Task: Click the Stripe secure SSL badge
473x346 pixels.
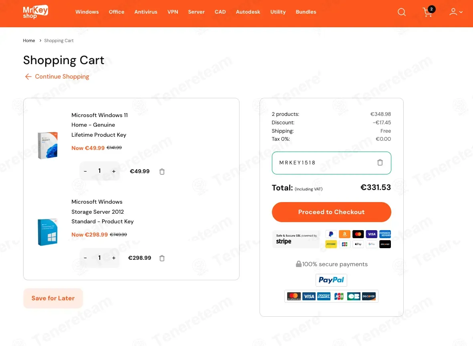Action: [296, 239]
